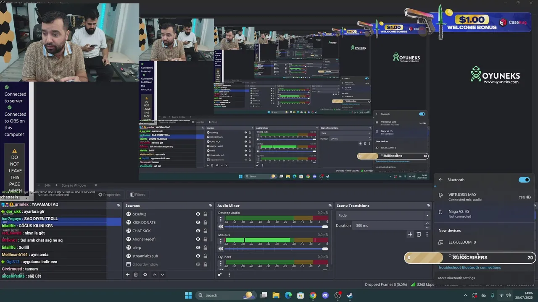Open the Task View taskbar icon
Screen dimensions: 538x302
pos(264,295)
